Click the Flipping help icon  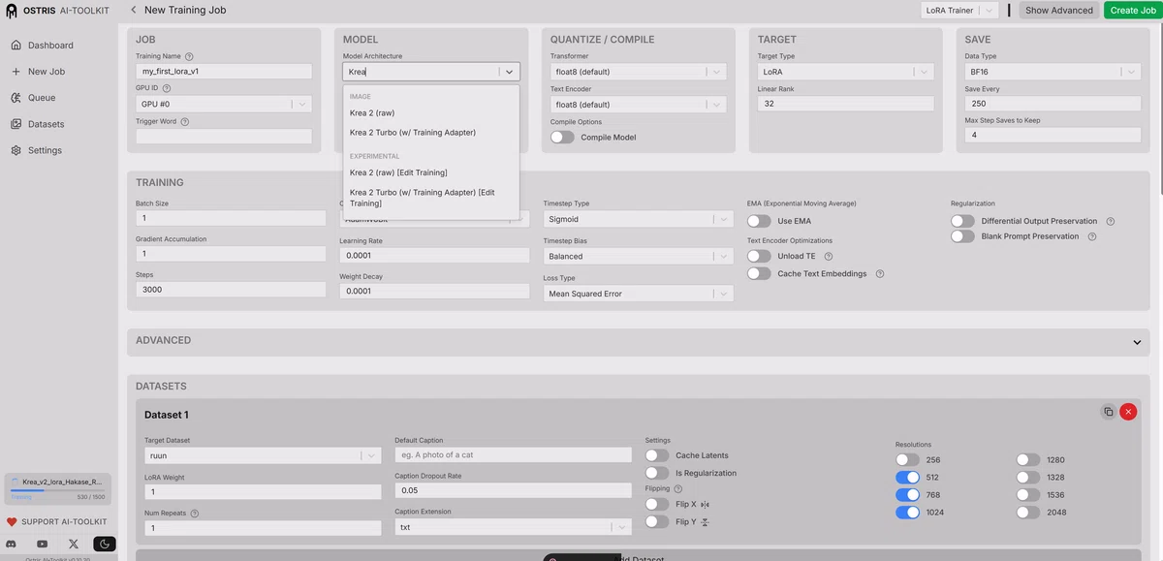678,489
